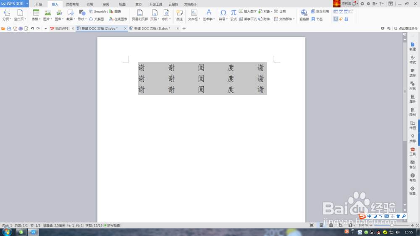420x236 pixels.
Task: Insert a SmartArt graphic
Action: click(98, 11)
